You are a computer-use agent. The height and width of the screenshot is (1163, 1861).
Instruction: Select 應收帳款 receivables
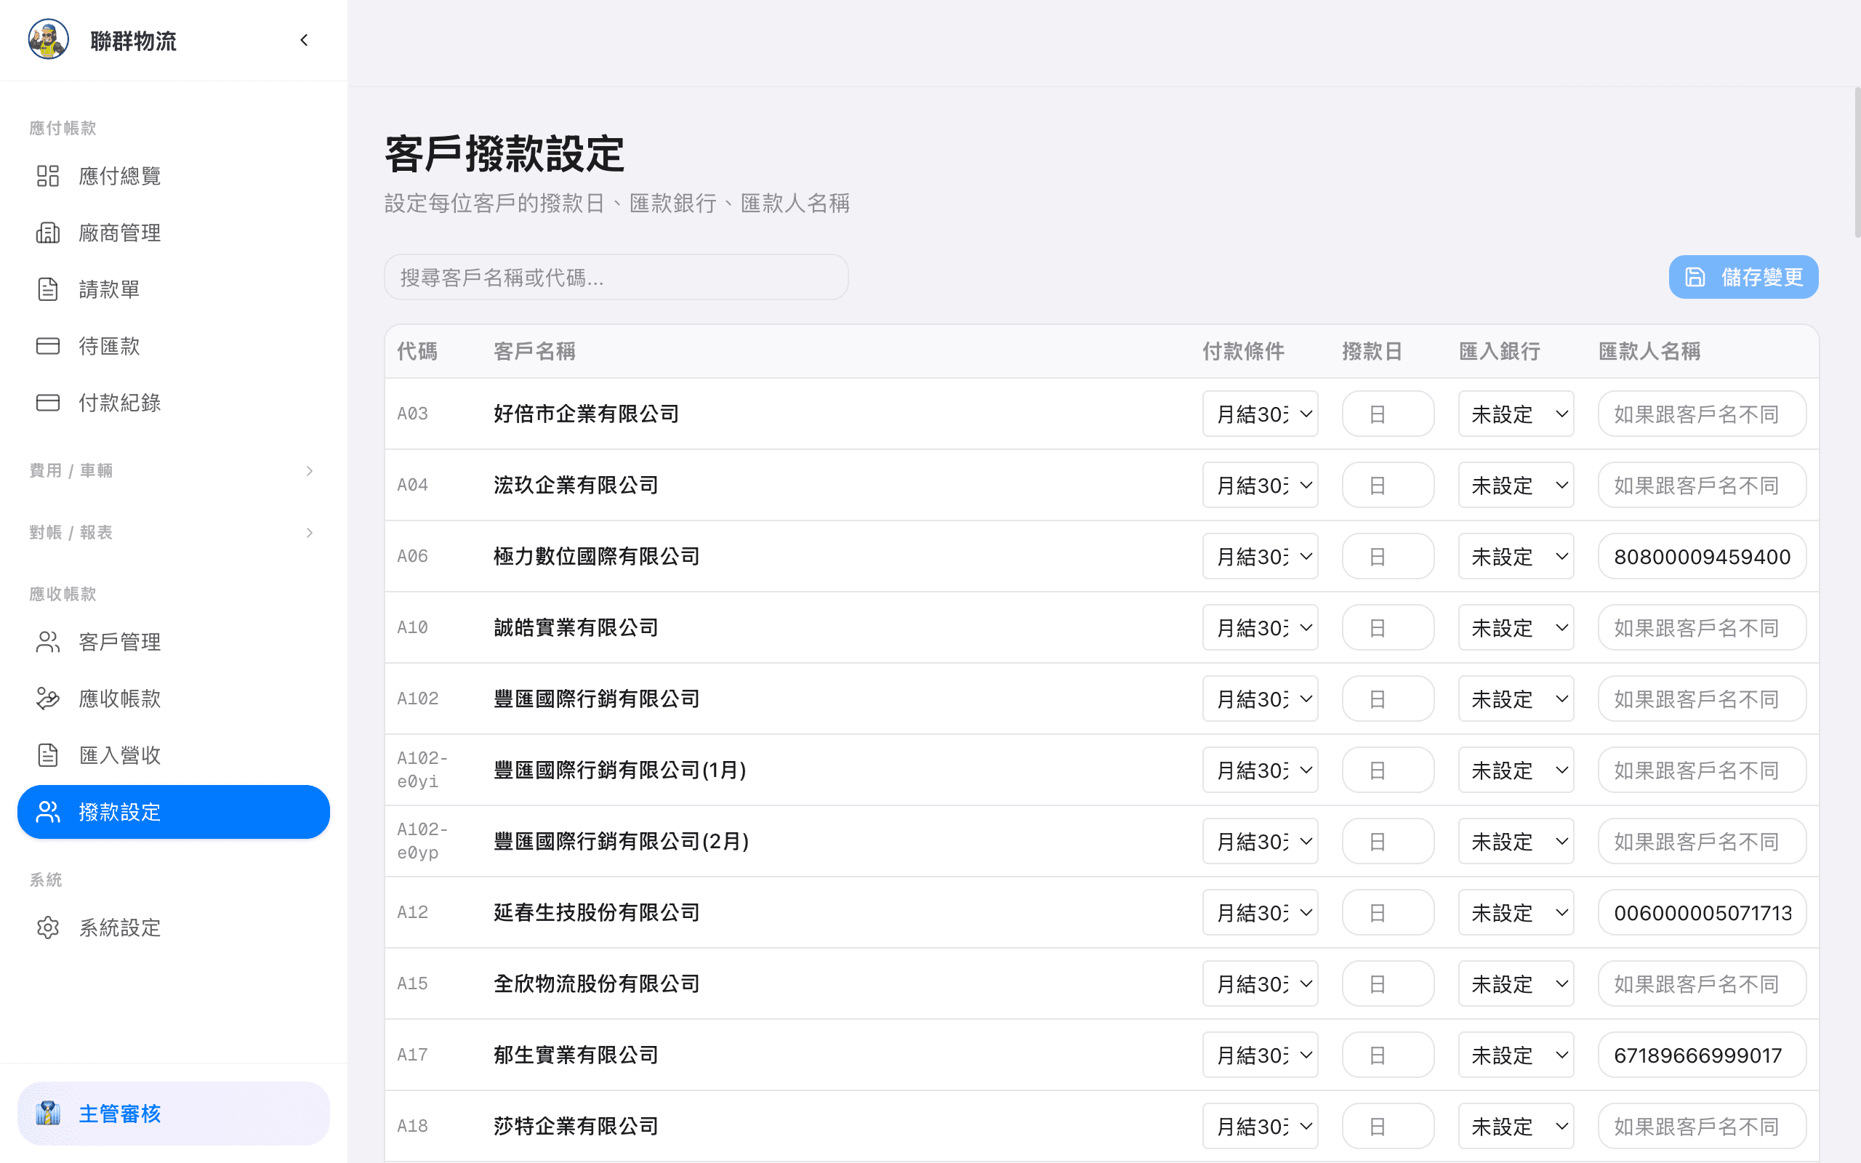tap(119, 699)
